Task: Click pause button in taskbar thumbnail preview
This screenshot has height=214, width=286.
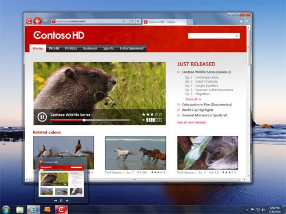Action: click(61, 200)
